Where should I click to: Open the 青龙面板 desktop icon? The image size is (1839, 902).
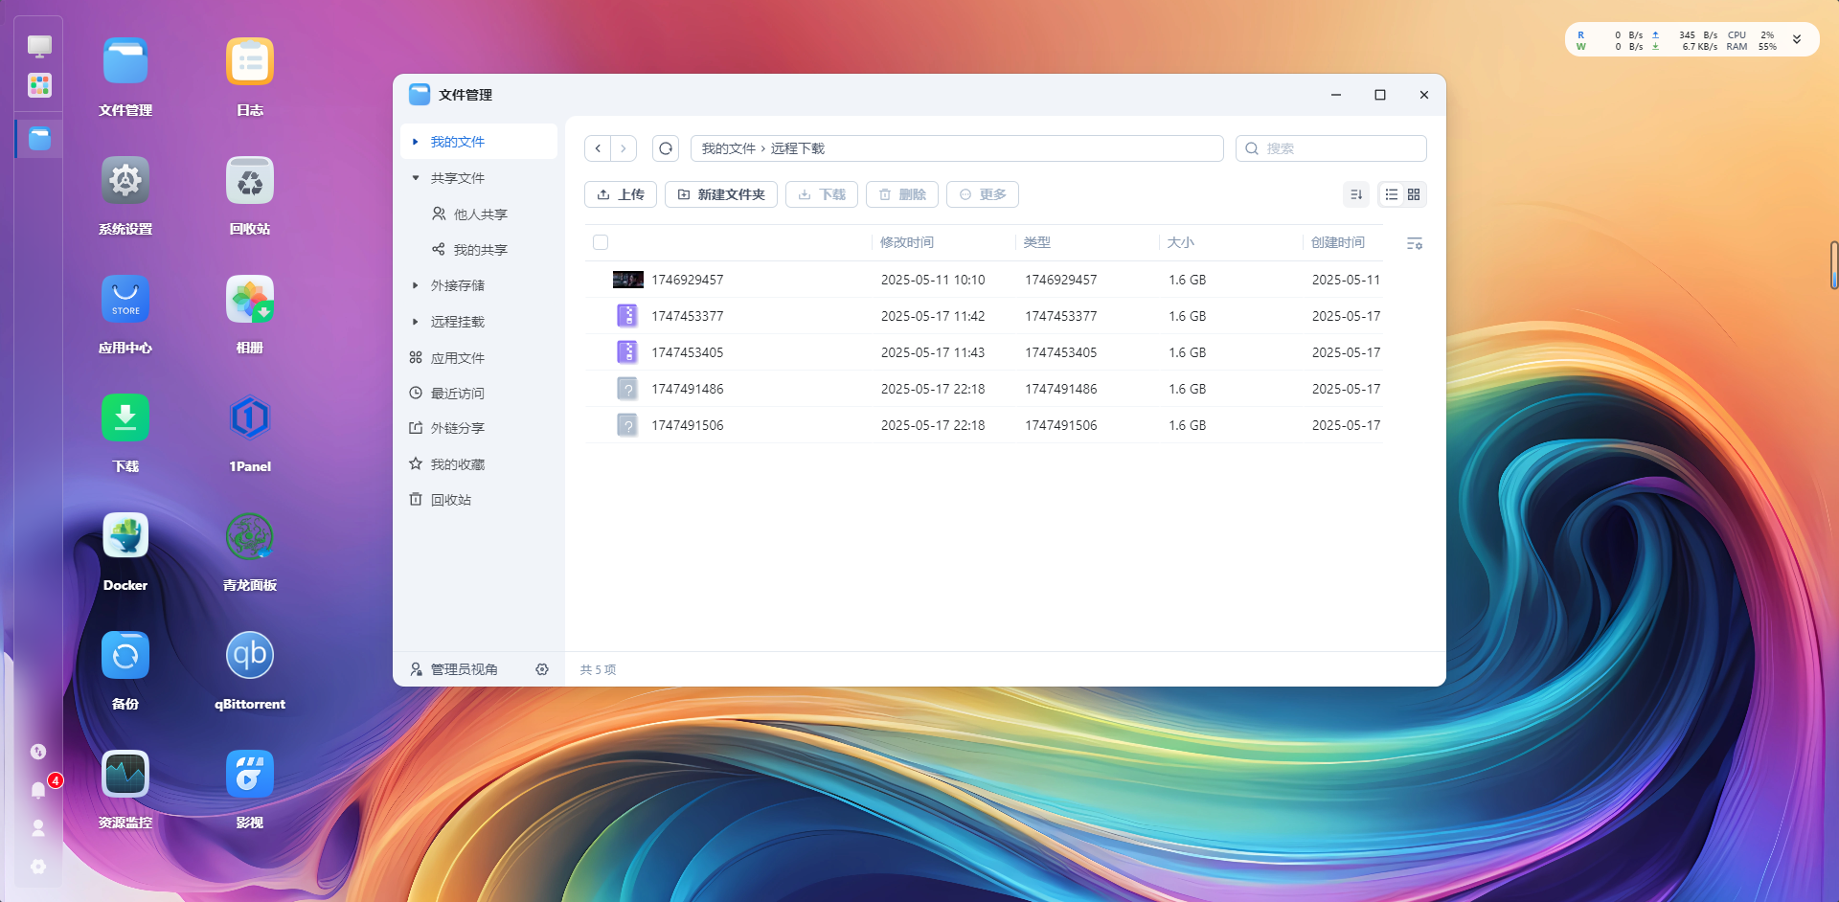click(249, 538)
